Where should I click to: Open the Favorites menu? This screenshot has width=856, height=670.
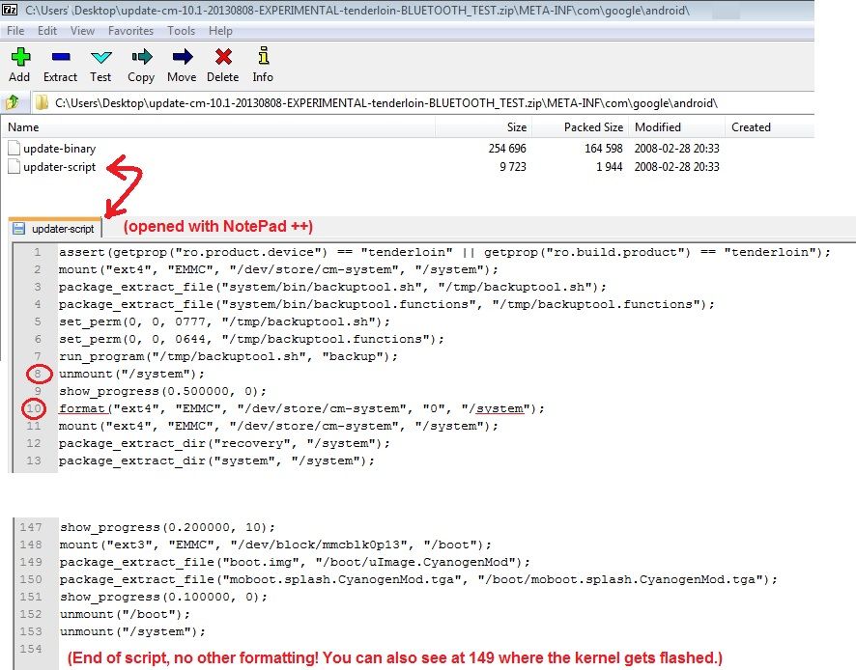point(130,31)
